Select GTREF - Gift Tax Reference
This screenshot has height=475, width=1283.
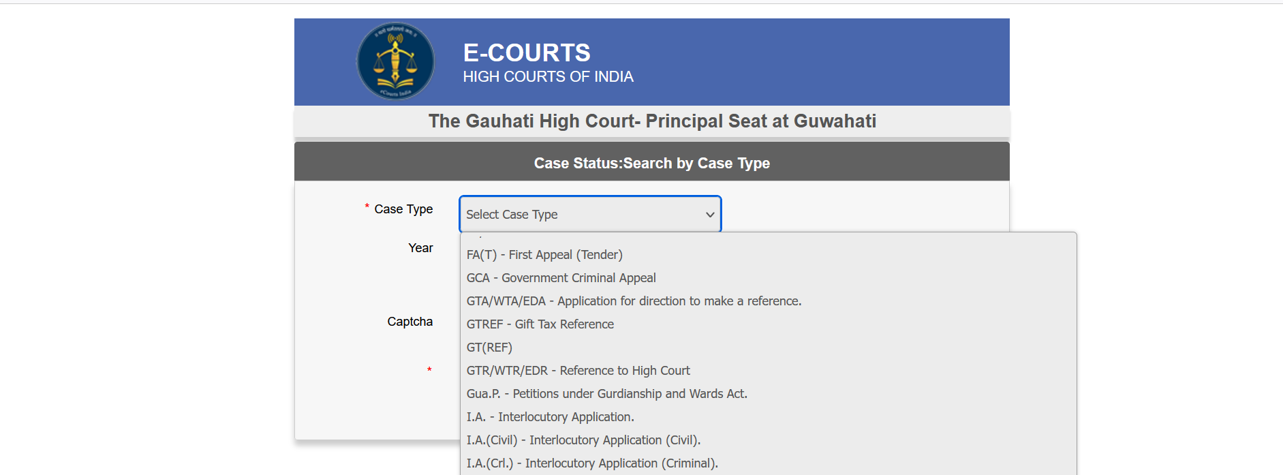[x=540, y=324]
